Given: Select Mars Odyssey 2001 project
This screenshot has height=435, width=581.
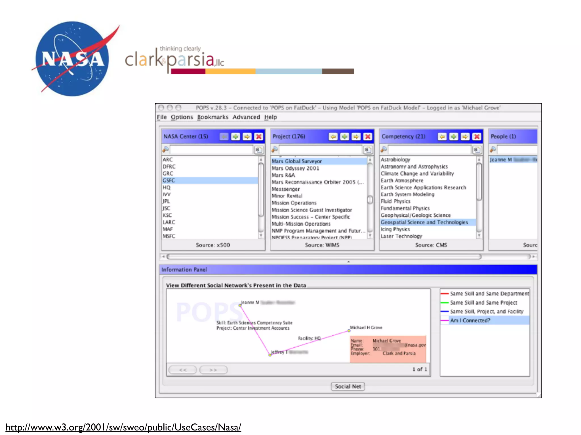Looking at the screenshot, I should (319, 168).
